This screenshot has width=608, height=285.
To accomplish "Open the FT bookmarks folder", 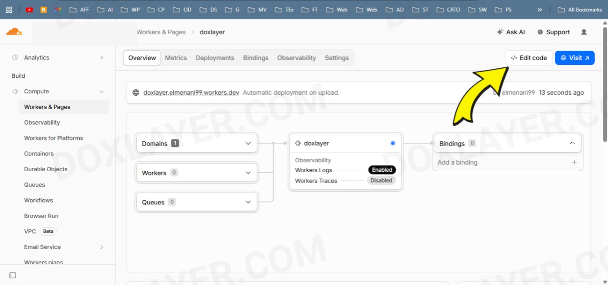I will 310,9.
